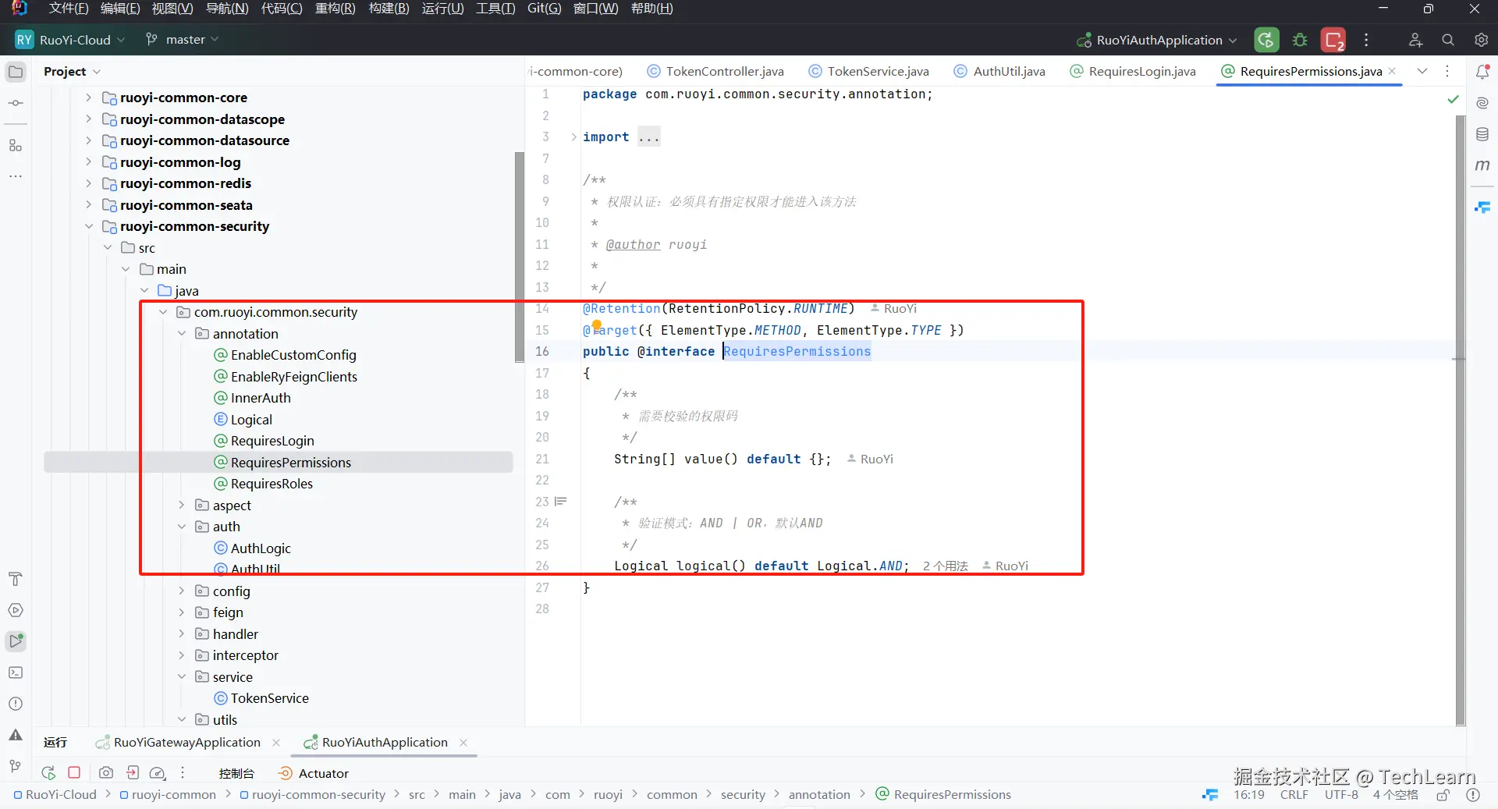Image resolution: width=1498 pixels, height=809 pixels.
Task: Expand the aspect package
Action: click(182, 506)
